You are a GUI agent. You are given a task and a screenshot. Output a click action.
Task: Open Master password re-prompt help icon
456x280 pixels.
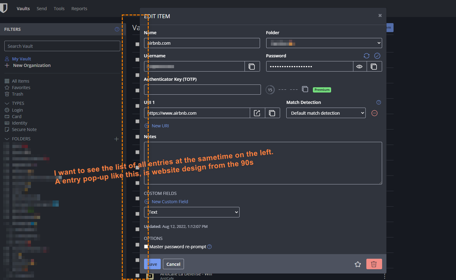point(210,247)
